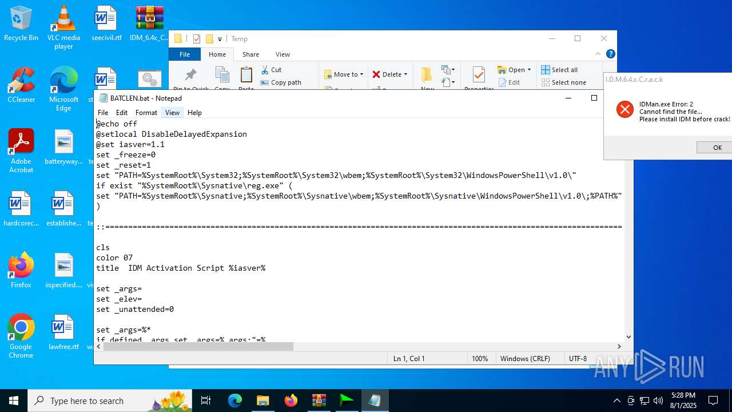
Task: Open Microsoft Edge from the taskbar
Action: [235, 401]
